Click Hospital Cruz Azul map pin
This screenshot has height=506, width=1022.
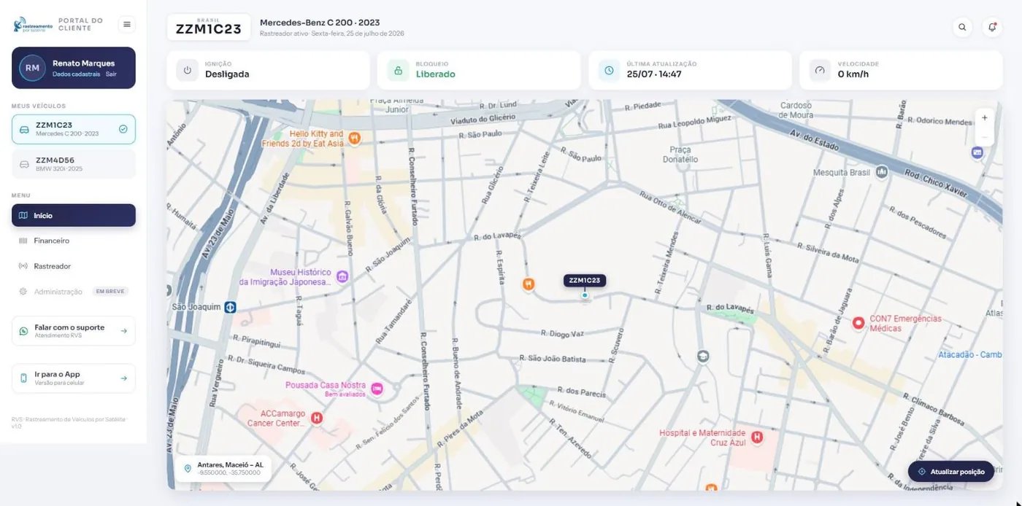click(x=757, y=437)
